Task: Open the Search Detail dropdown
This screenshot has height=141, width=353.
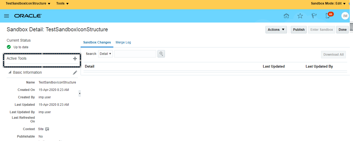Action: (x=105, y=54)
